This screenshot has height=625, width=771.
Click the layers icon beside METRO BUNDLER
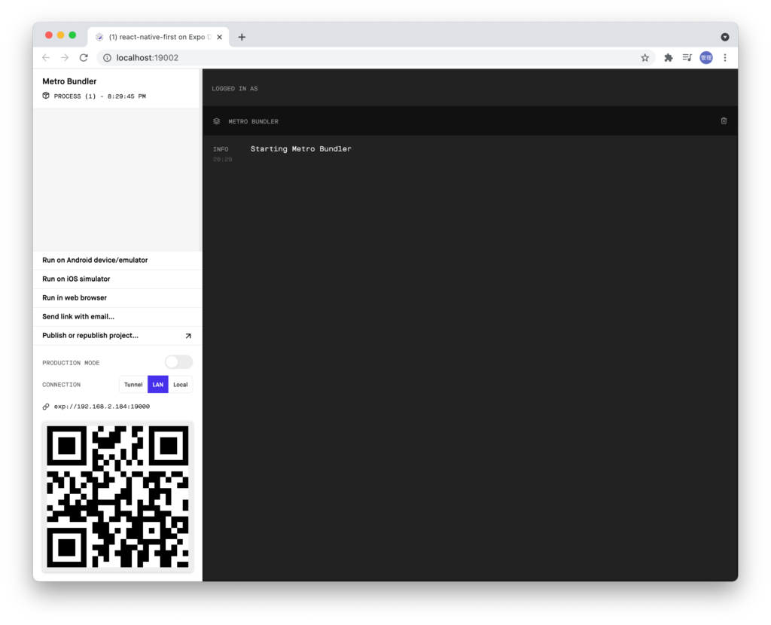point(216,120)
